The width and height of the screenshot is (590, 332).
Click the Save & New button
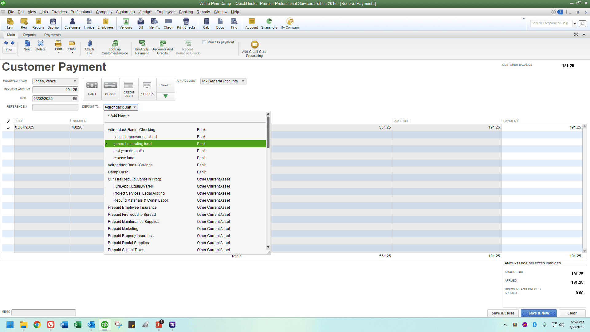point(539,313)
